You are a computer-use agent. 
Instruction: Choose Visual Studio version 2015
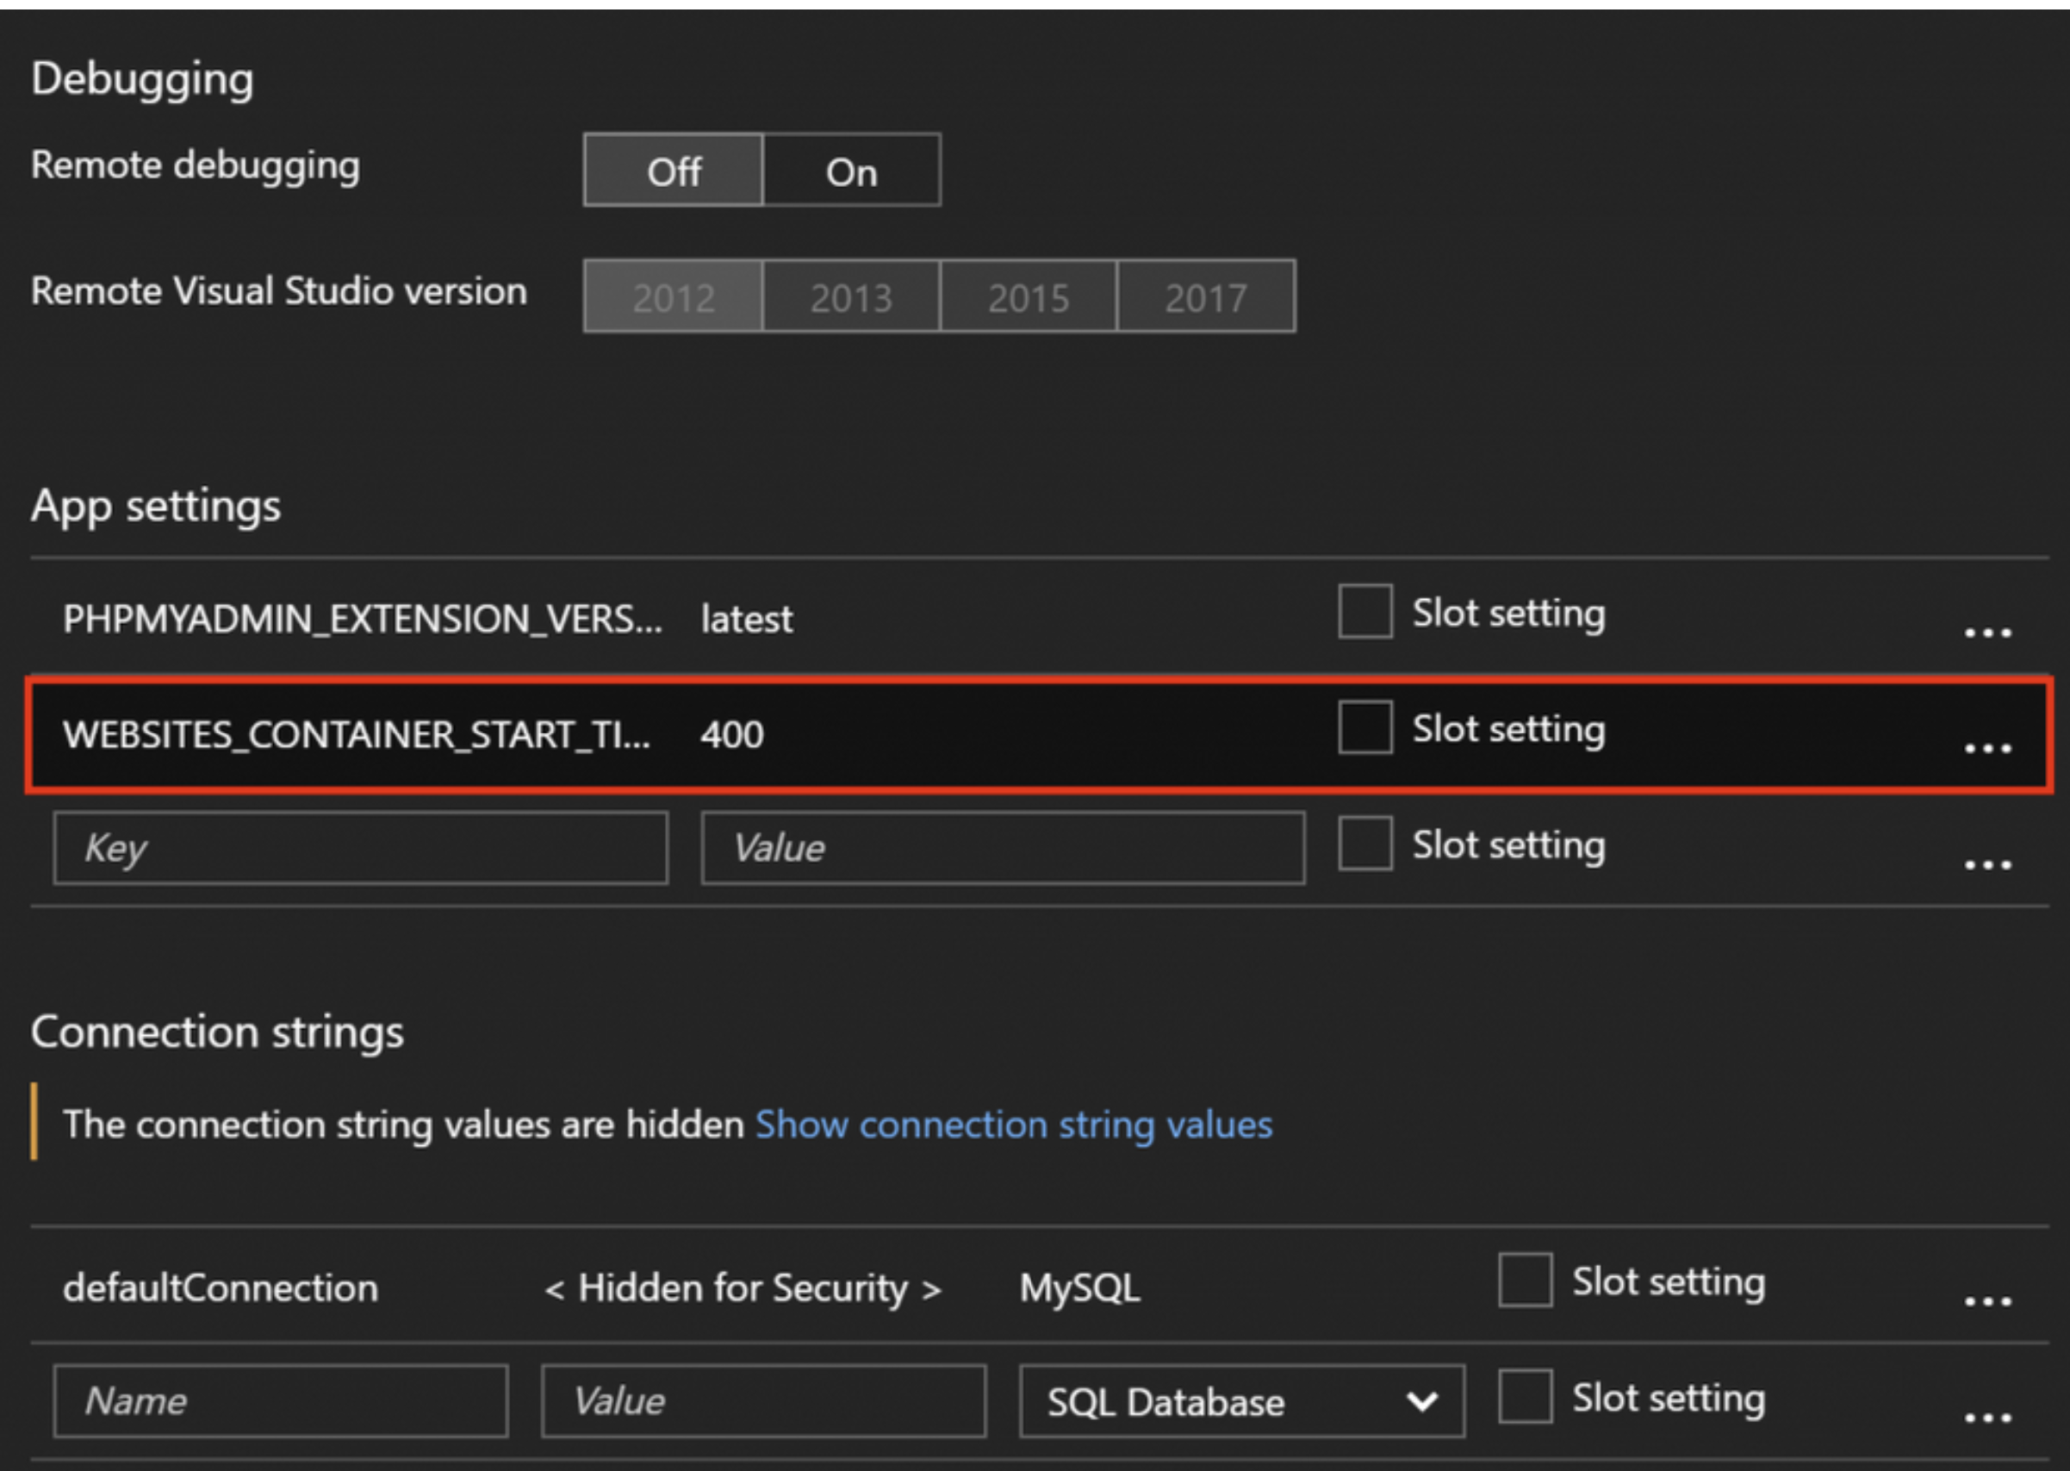point(1029,297)
